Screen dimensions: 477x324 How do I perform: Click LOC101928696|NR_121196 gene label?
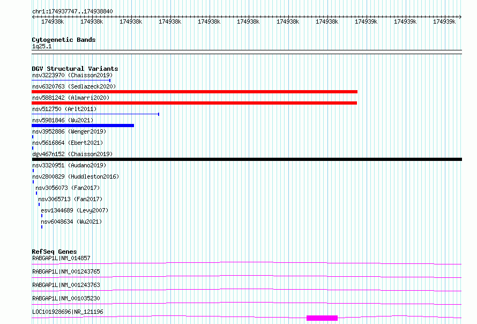click(x=68, y=312)
